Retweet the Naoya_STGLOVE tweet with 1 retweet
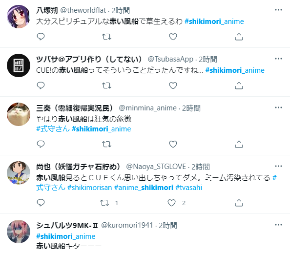The image size is (290, 255). pyautogui.click(x=104, y=203)
